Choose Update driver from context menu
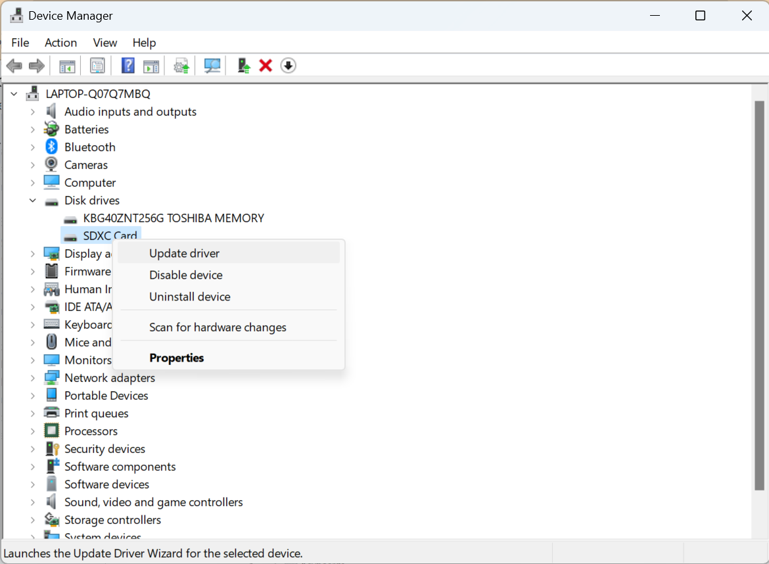This screenshot has width=769, height=564. 229,253
